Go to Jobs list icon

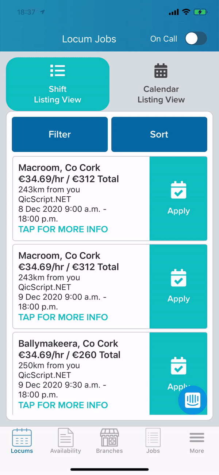(x=153, y=438)
